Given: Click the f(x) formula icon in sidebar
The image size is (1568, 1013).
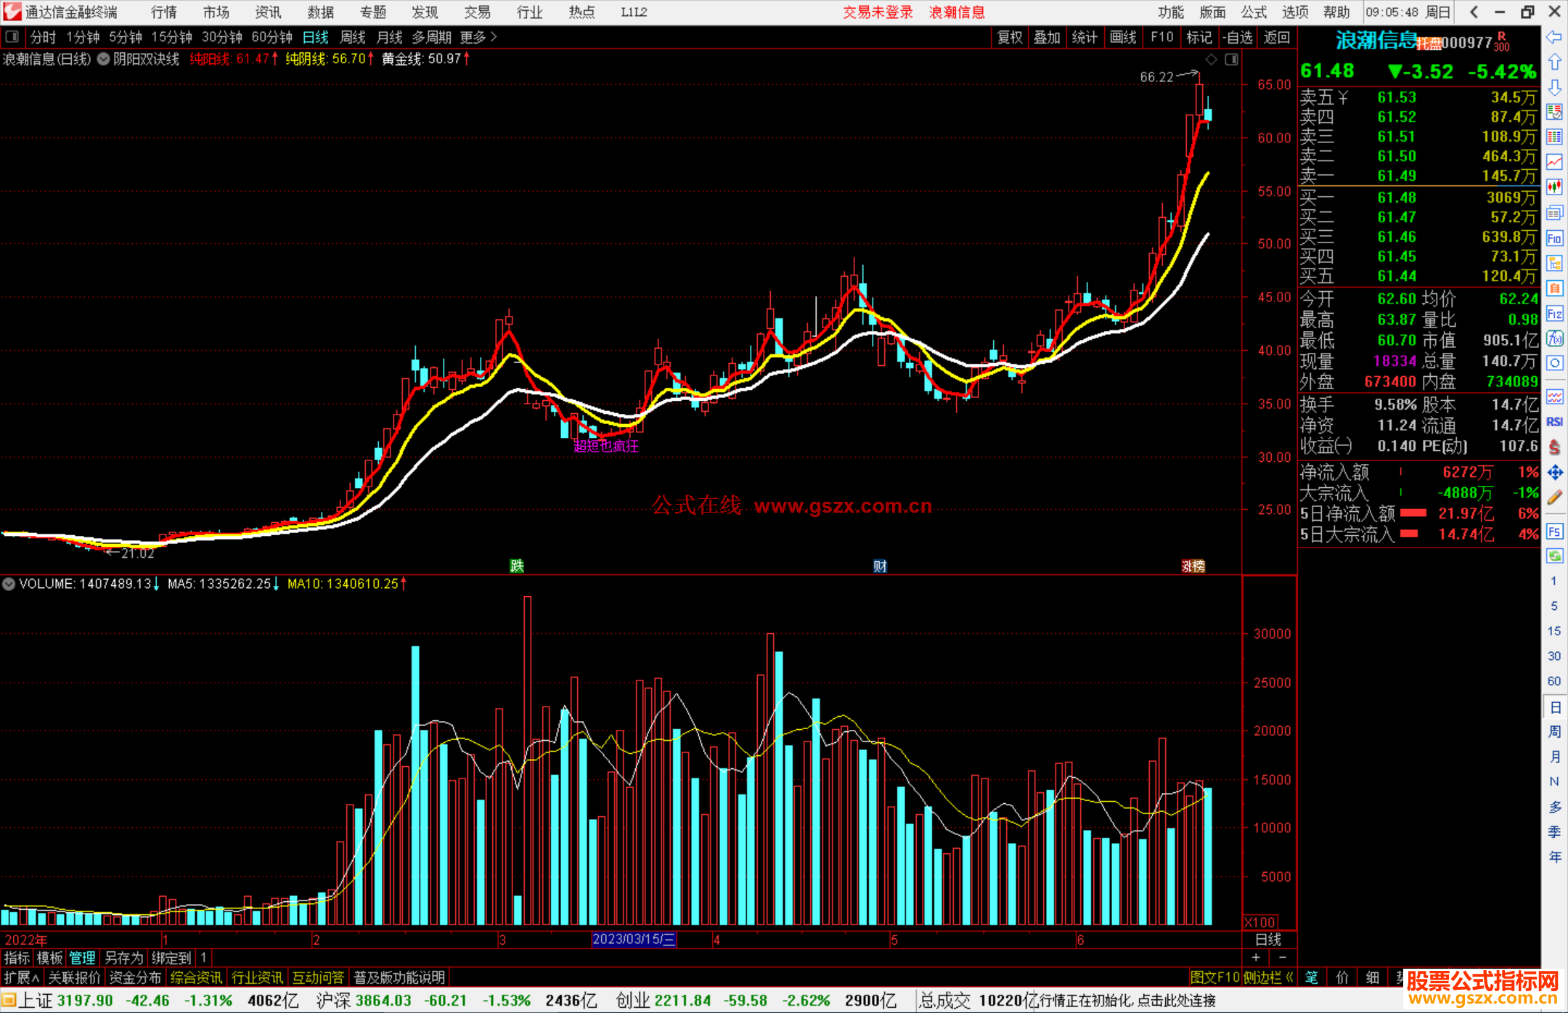Looking at the screenshot, I should (x=1554, y=339).
